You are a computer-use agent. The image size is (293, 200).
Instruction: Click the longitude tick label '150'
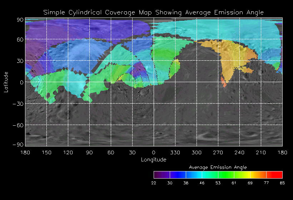(46, 152)
